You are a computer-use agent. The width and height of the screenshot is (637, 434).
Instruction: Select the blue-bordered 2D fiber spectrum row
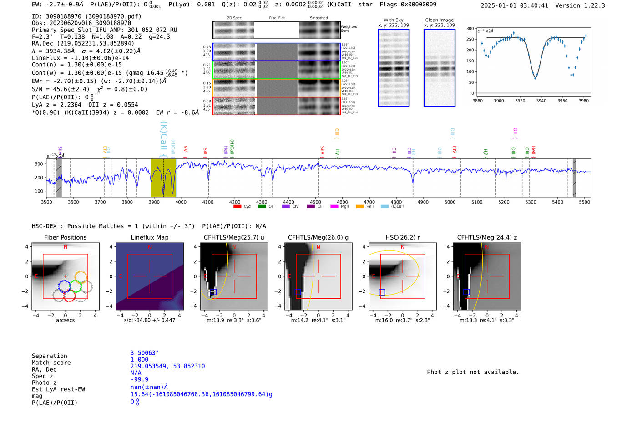pyautogui.click(x=276, y=52)
